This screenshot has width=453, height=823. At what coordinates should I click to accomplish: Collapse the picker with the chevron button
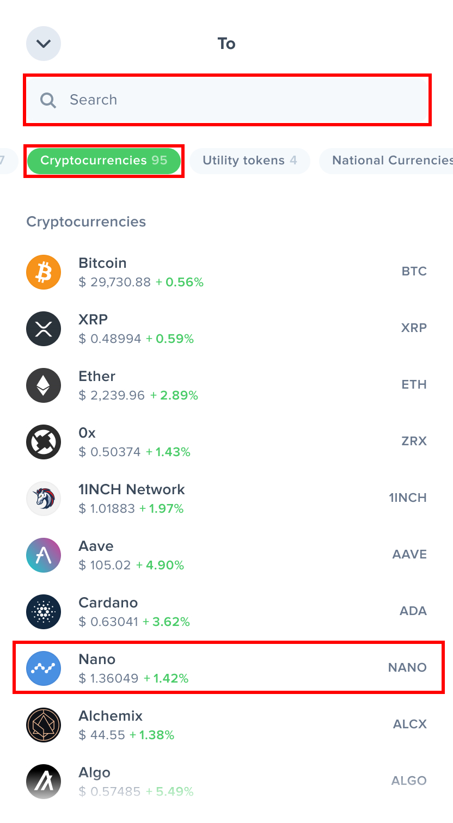coord(44,44)
